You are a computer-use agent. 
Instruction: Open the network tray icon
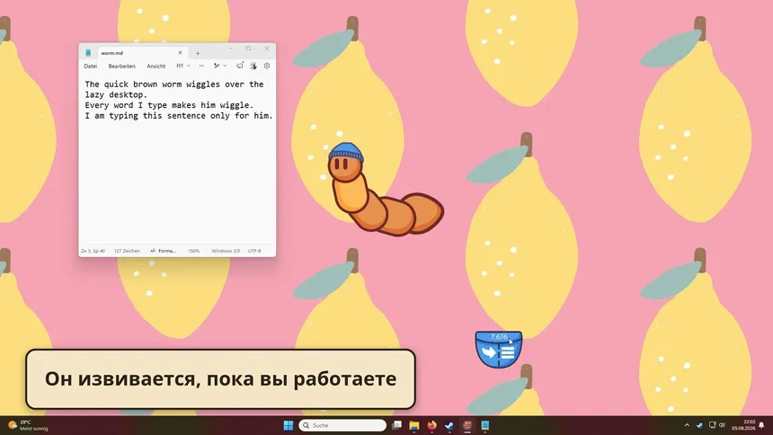pos(713,425)
